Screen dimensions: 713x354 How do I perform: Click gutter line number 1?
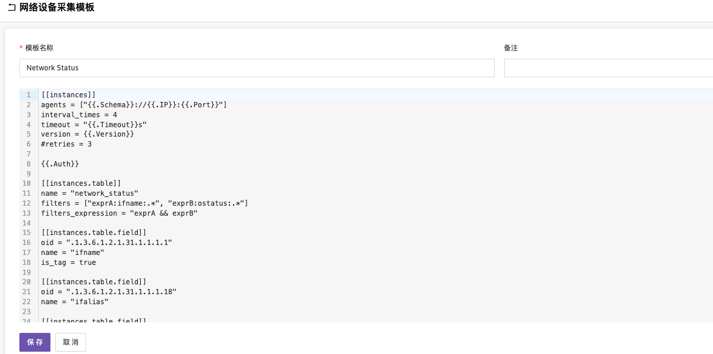(28, 95)
